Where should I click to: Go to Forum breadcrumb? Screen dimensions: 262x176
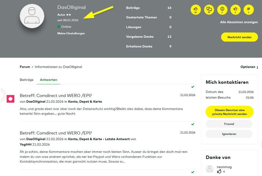click(25, 67)
